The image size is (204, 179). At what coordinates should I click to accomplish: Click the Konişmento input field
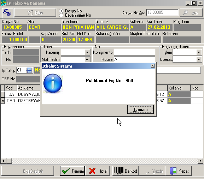134,52
